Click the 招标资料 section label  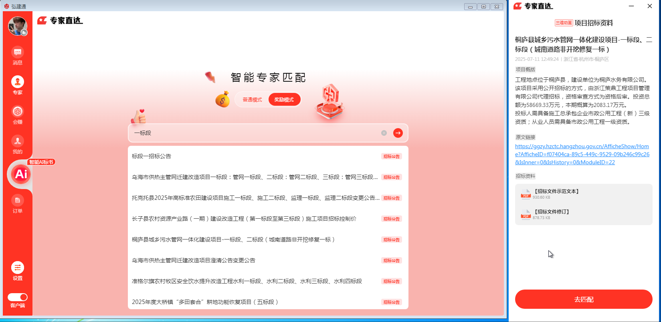(x=526, y=176)
